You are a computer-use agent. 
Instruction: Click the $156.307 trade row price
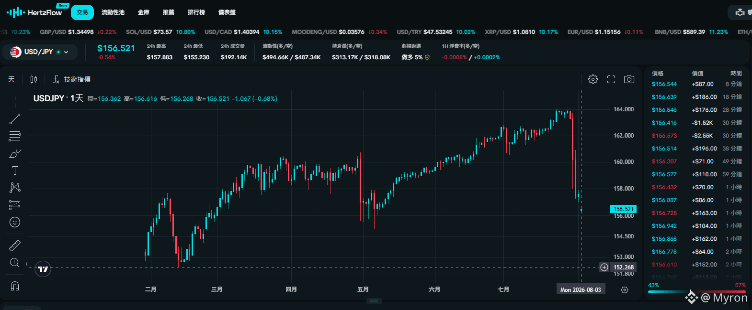pos(664,161)
